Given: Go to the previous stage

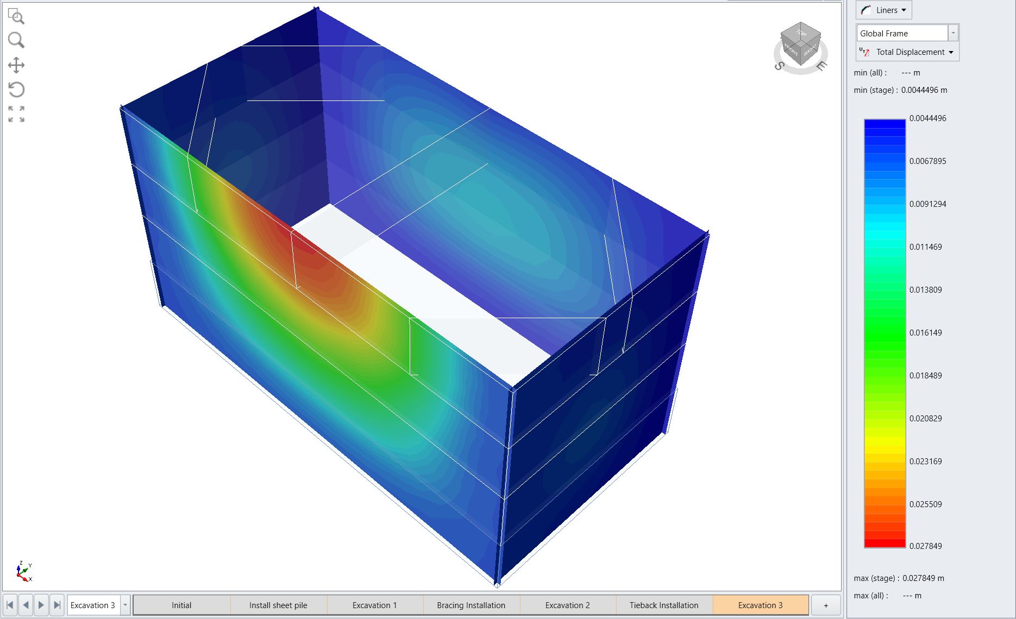Looking at the screenshot, I should pyautogui.click(x=26, y=605).
